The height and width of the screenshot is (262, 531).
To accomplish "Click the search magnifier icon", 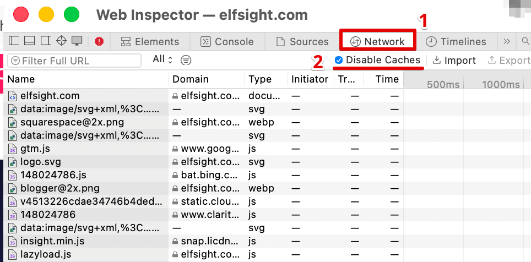I will point(525,41).
